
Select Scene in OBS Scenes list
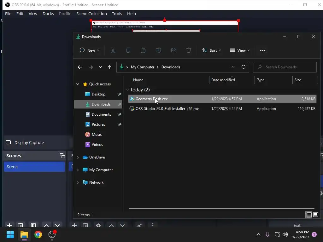(34, 167)
